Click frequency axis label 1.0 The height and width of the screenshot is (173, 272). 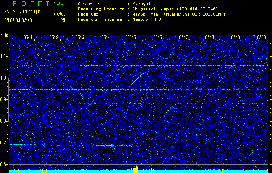point(4,78)
